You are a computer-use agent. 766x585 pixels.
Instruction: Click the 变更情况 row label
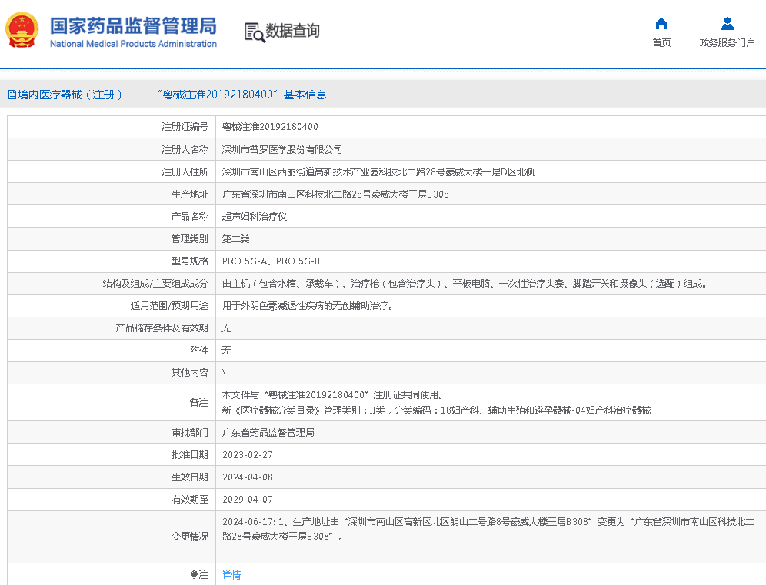pyautogui.click(x=189, y=537)
